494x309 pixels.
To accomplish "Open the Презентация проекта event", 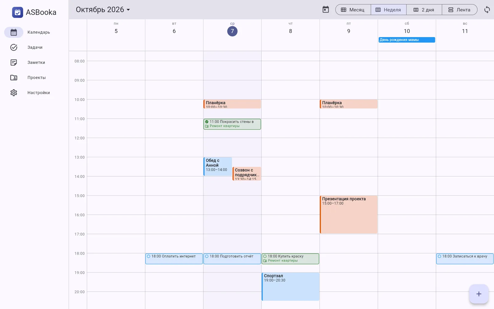I will tap(349, 214).
